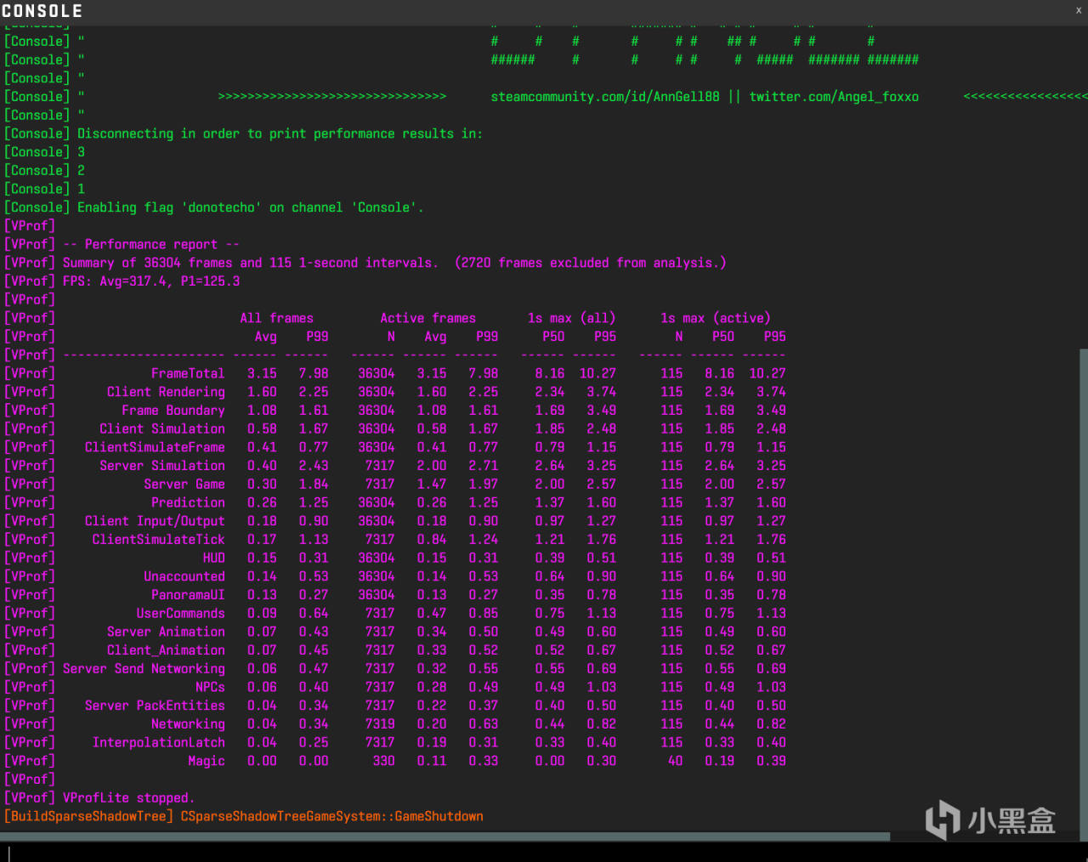Viewport: 1088px width, 862px height.
Task: Click the UserCommands row label
Action: (x=181, y=613)
